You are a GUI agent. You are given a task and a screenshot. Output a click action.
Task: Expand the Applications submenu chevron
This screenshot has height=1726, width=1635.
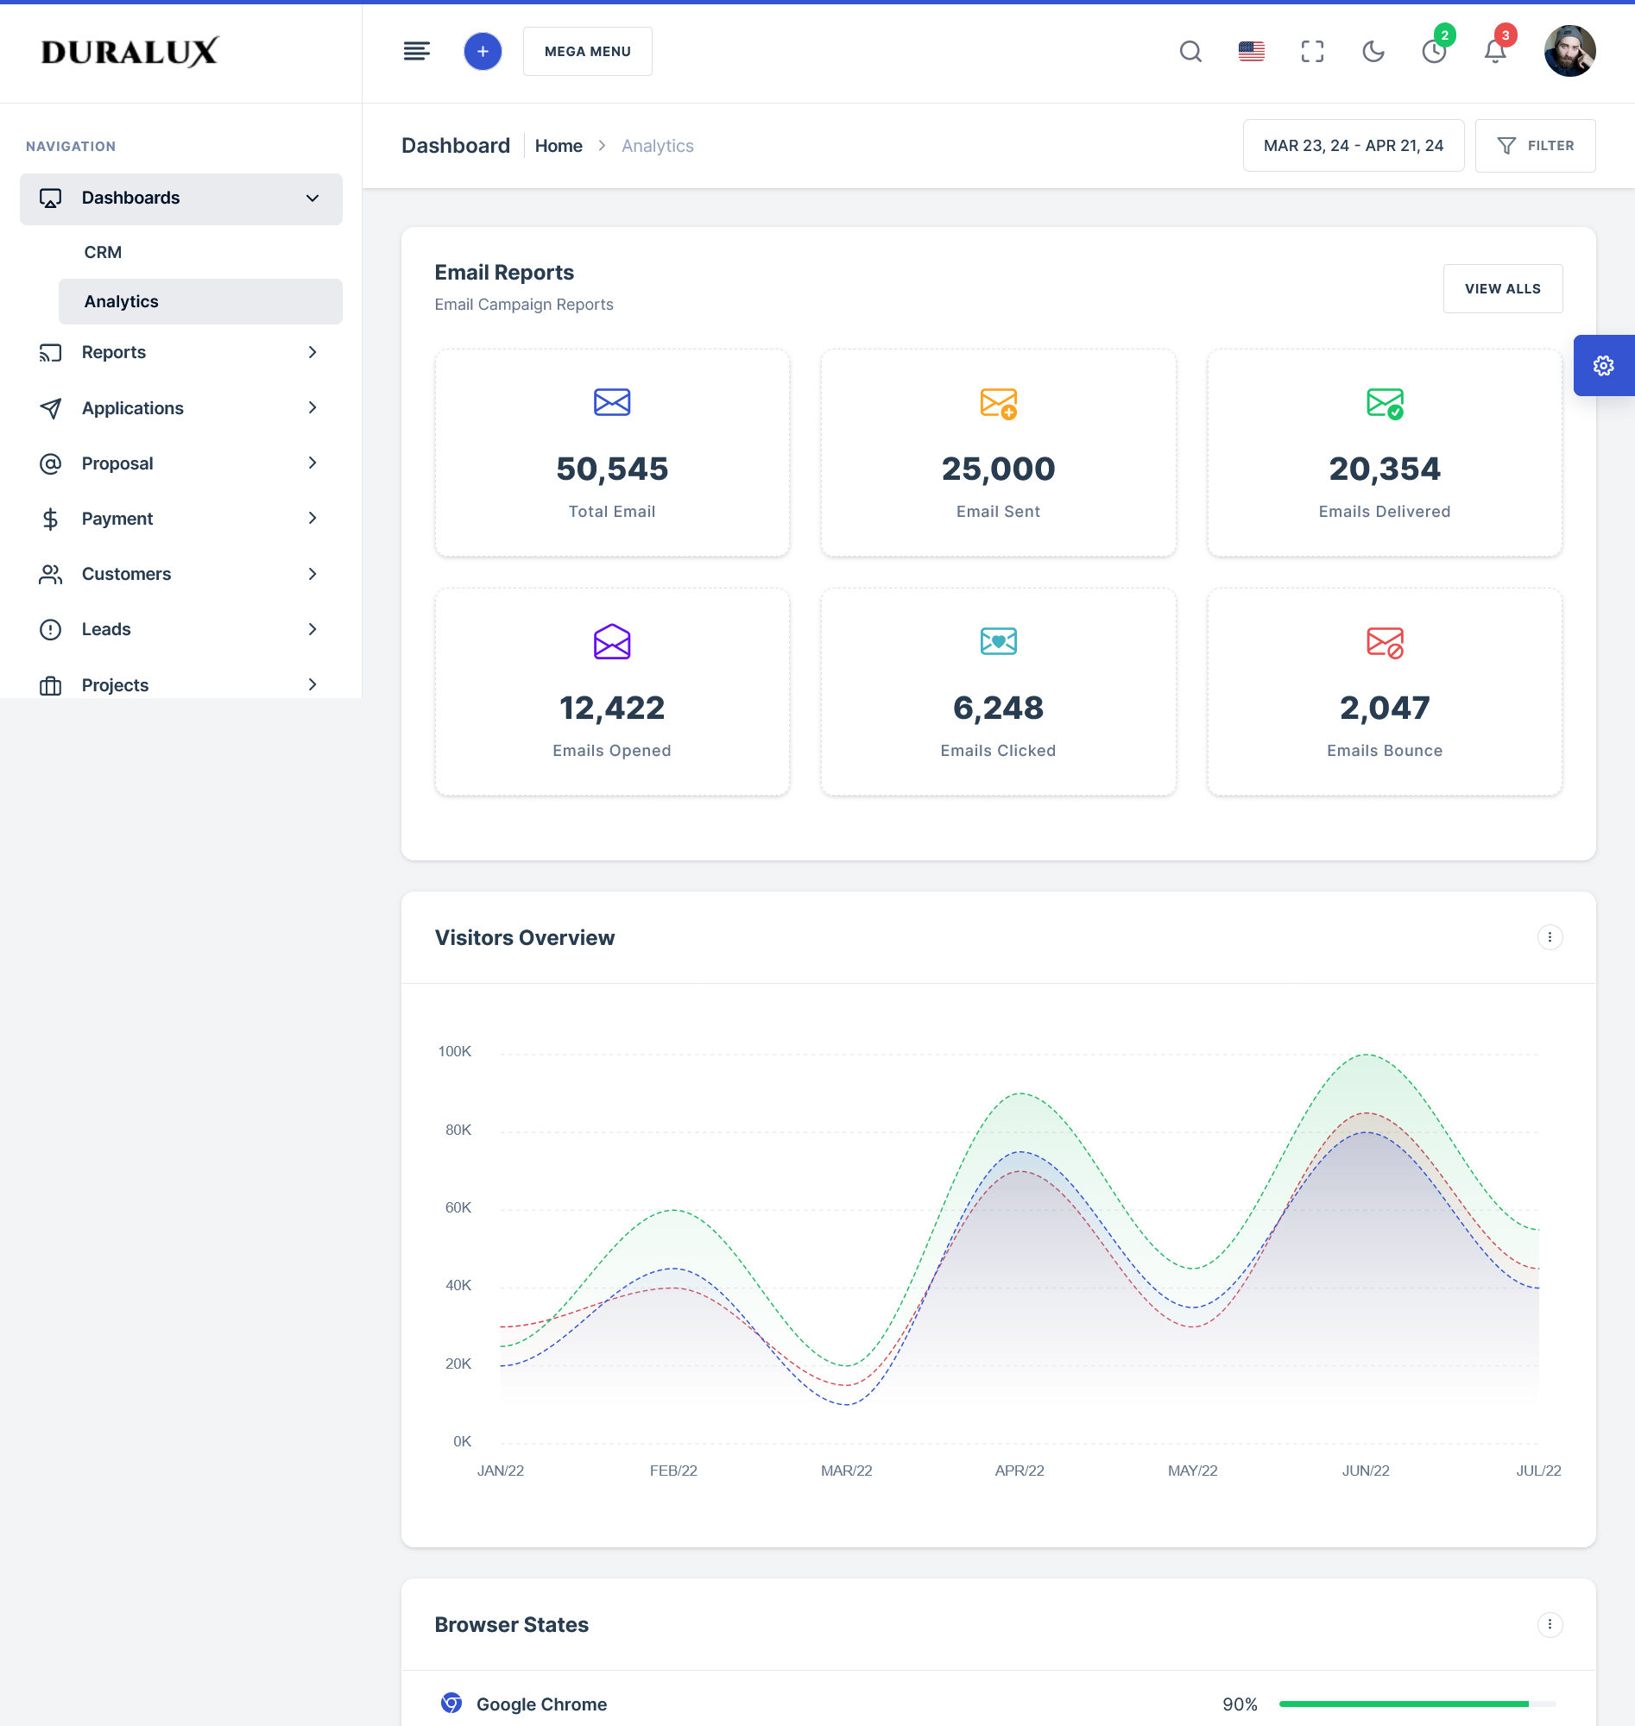pos(312,407)
